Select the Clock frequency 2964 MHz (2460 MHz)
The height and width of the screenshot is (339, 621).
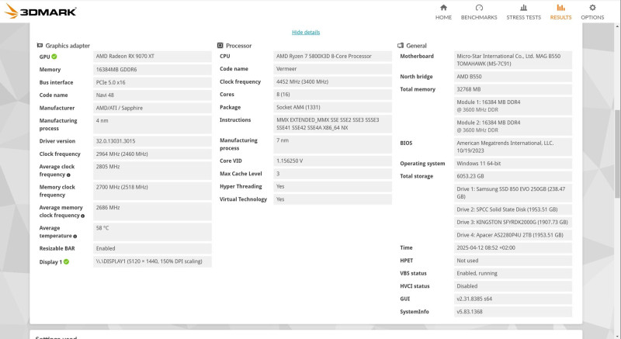(152, 154)
